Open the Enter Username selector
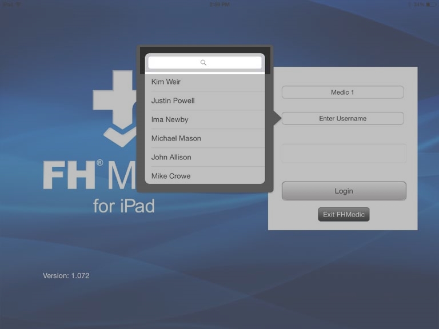The height and width of the screenshot is (329, 439). coord(343,118)
